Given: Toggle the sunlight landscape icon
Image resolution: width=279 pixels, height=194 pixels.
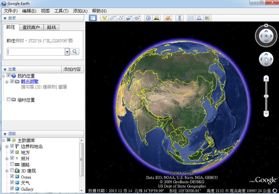Looking at the screenshot, I should click(x=157, y=18).
